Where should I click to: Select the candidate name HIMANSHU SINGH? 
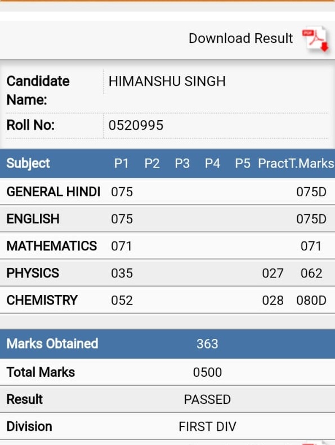[x=167, y=81]
